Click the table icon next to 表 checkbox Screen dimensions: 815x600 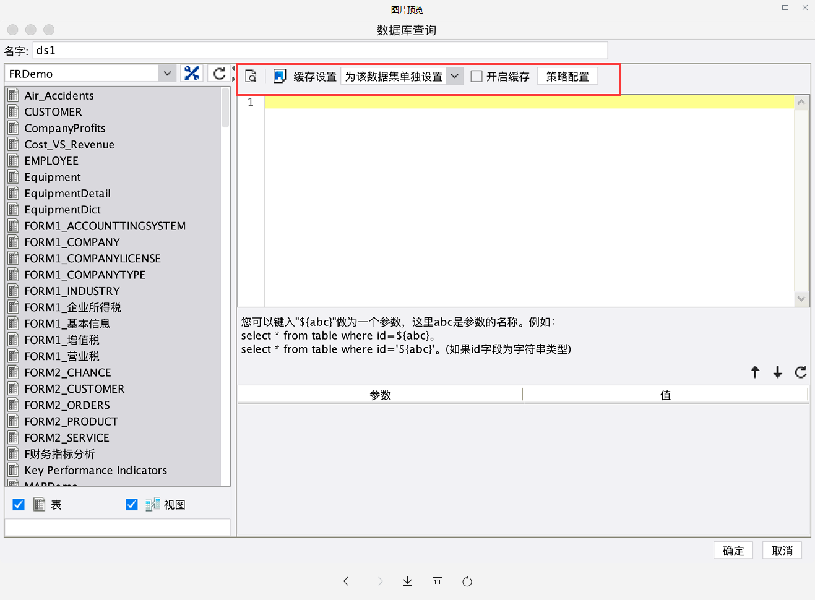(40, 505)
